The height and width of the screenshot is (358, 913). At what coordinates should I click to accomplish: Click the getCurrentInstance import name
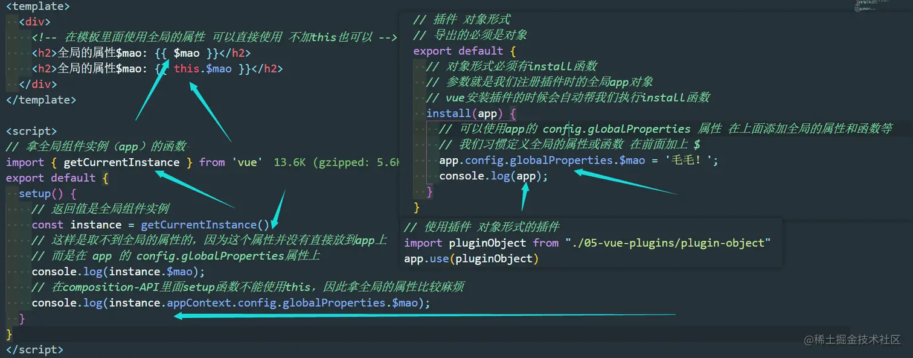(121, 162)
